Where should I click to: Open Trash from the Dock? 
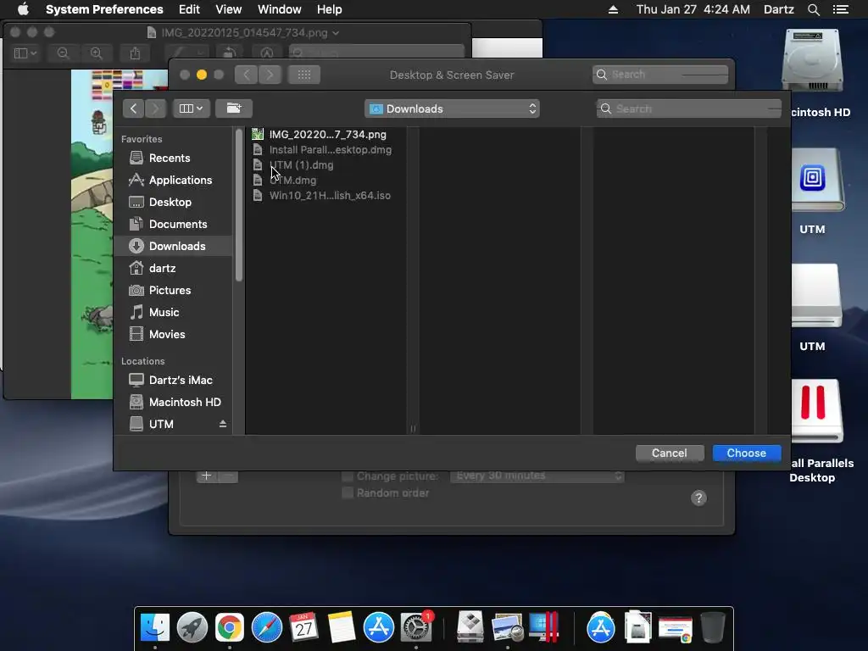713,627
